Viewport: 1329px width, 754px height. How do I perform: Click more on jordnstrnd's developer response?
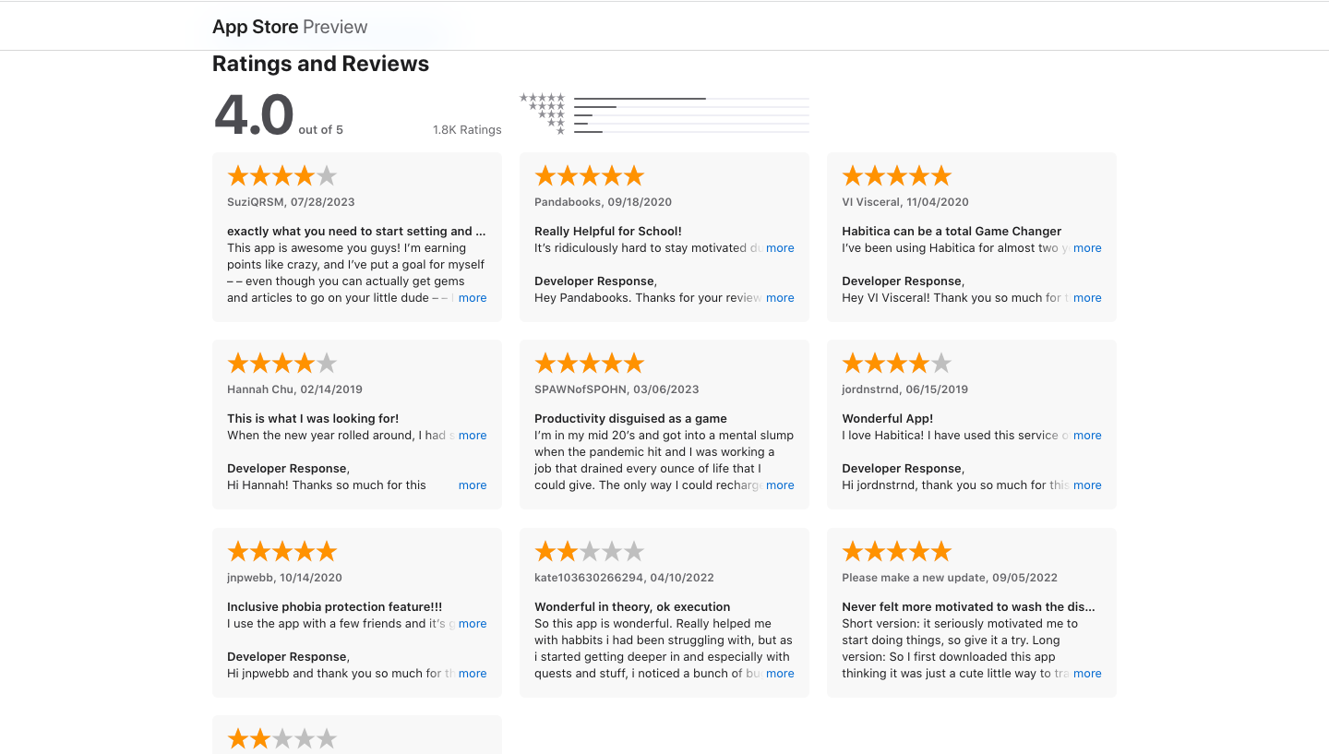[x=1087, y=485]
